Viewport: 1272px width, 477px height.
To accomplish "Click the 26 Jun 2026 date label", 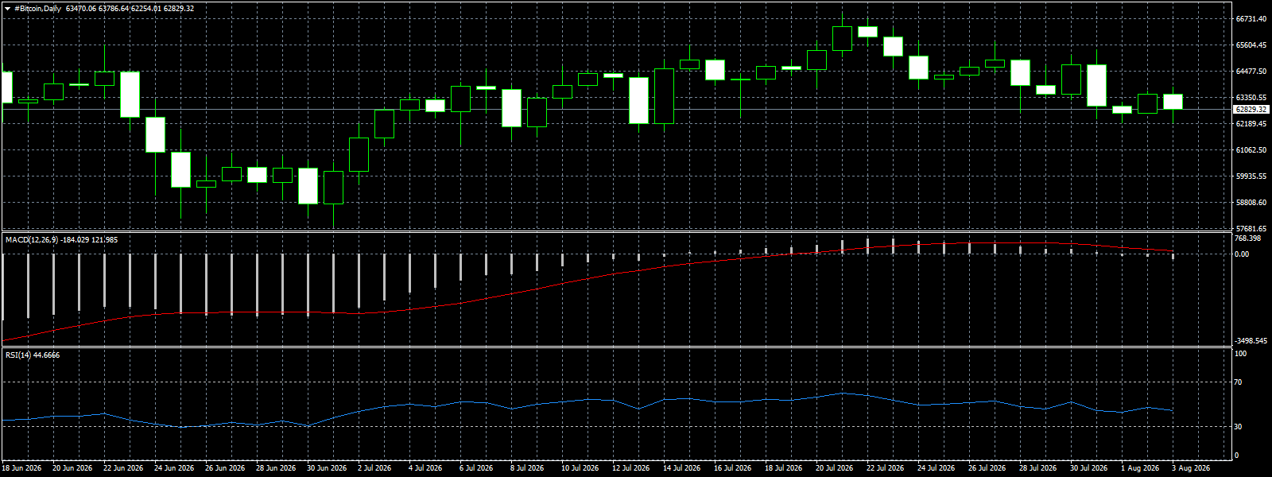I will tap(225, 468).
